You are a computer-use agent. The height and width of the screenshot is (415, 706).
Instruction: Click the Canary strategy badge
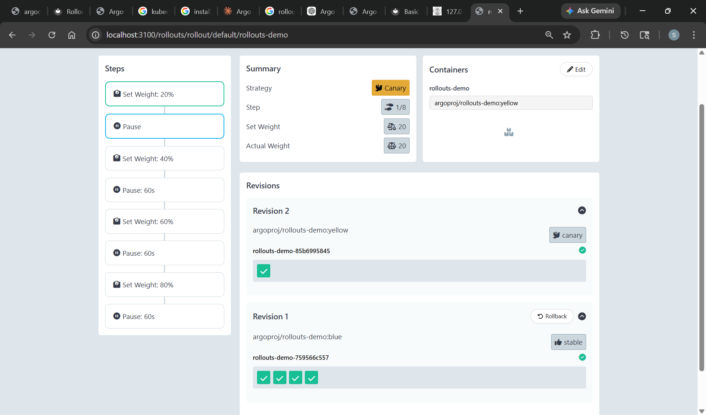(x=391, y=88)
